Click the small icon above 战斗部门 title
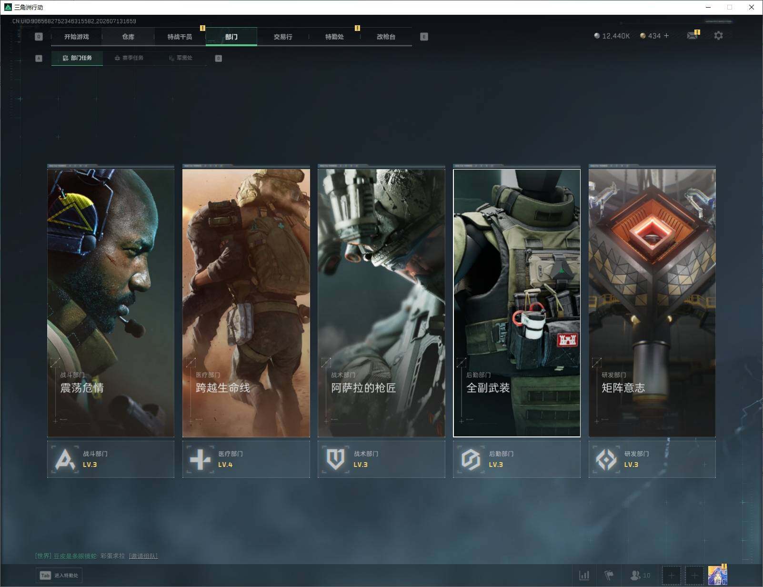The image size is (763, 587). 55,363
